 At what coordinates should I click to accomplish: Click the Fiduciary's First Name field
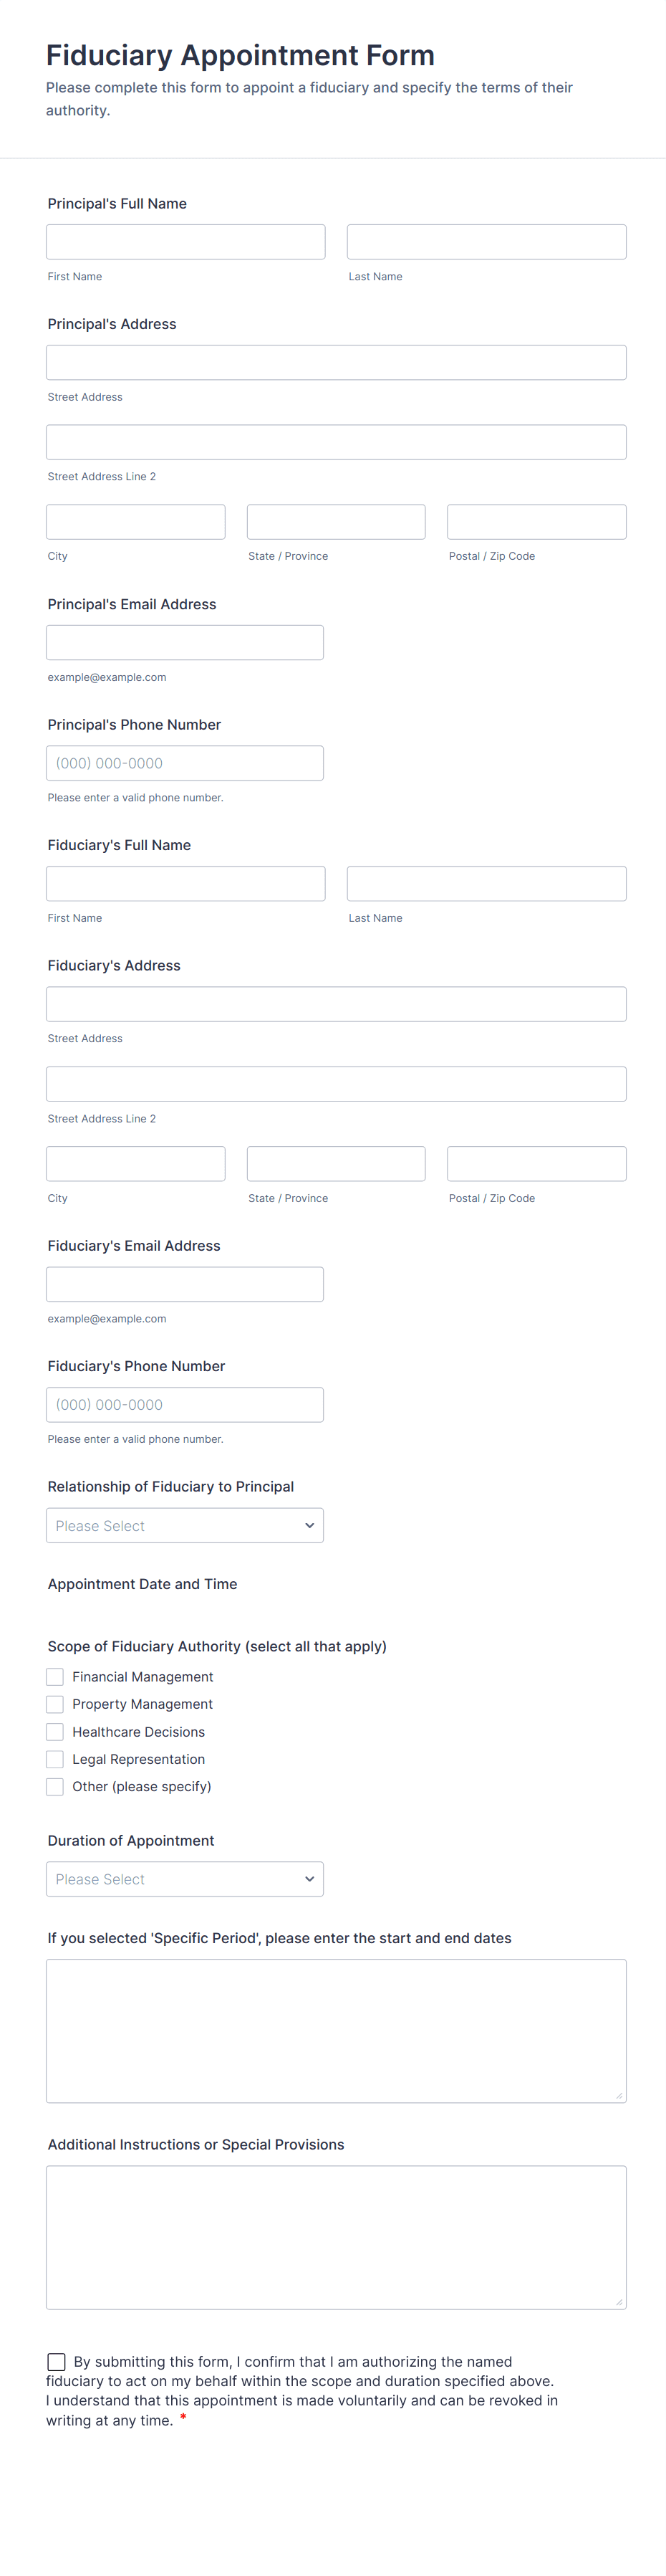tap(185, 883)
